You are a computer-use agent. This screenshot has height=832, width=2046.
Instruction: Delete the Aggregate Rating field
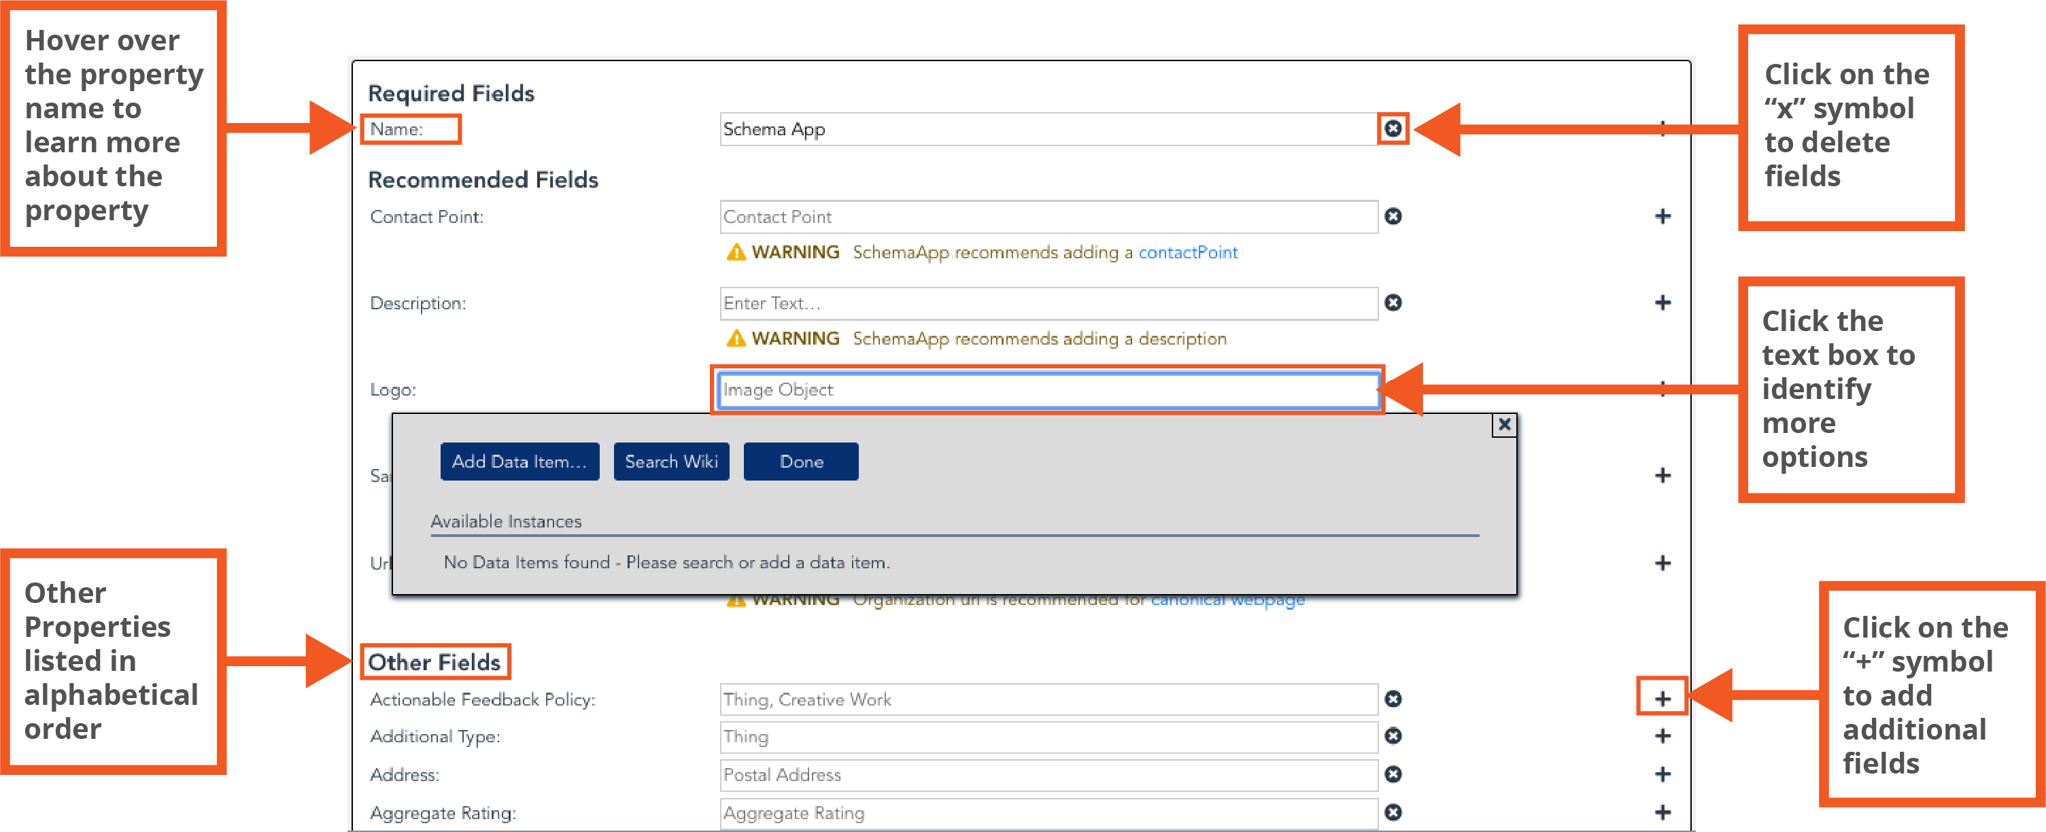(1393, 812)
